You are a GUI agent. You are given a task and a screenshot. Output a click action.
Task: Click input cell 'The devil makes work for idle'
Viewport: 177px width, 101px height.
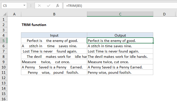point(54,57)
